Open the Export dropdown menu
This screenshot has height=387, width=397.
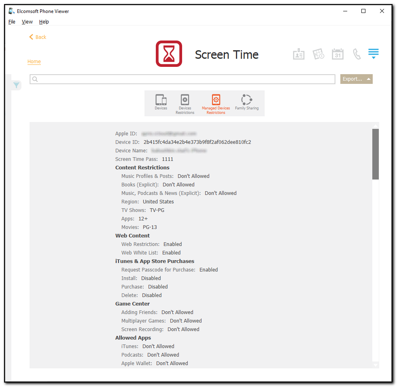pos(353,79)
